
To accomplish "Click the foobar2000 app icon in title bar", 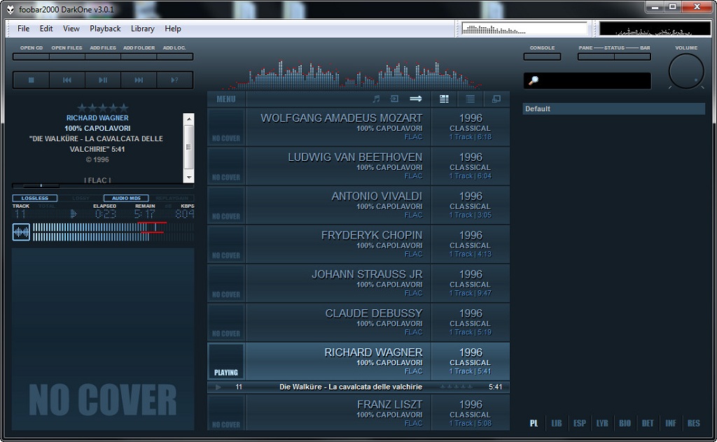I will click(10, 10).
